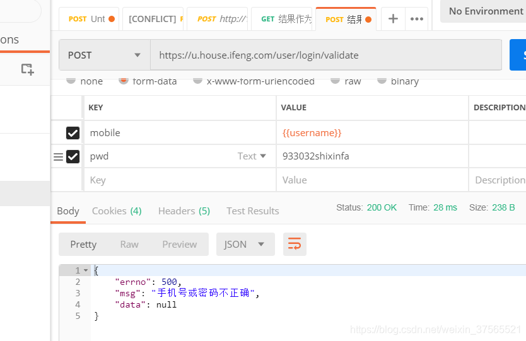Uncheck the mobile parameter checkbox

(x=73, y=133)
